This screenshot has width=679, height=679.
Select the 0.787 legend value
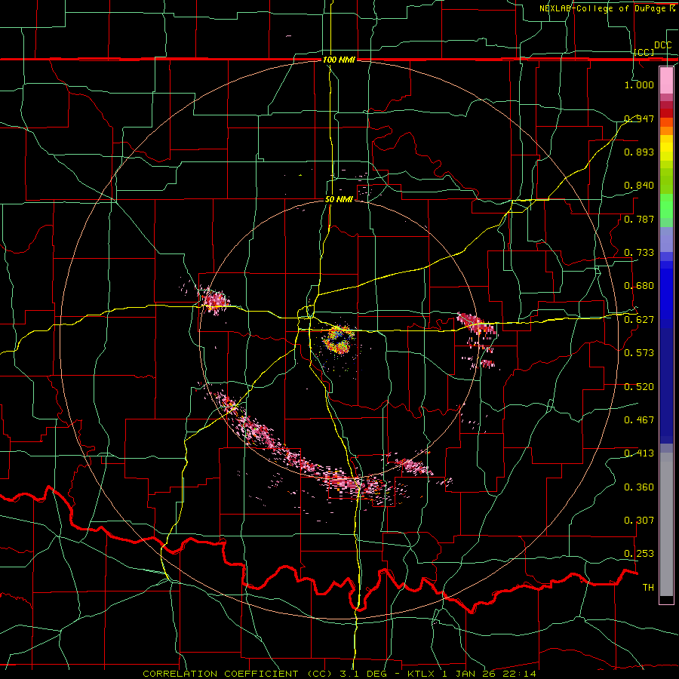point(639,219)
